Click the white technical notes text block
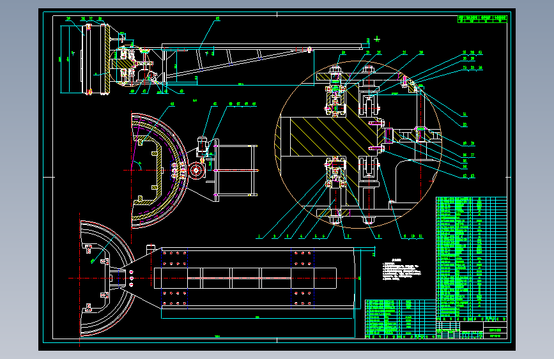 click(402, 270)
